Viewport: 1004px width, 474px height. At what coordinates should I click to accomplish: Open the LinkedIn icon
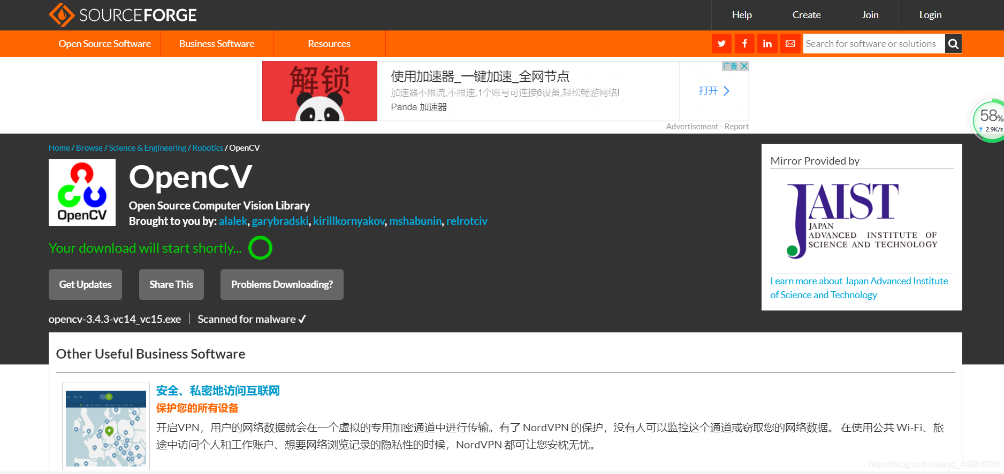(x=767, y=44)
